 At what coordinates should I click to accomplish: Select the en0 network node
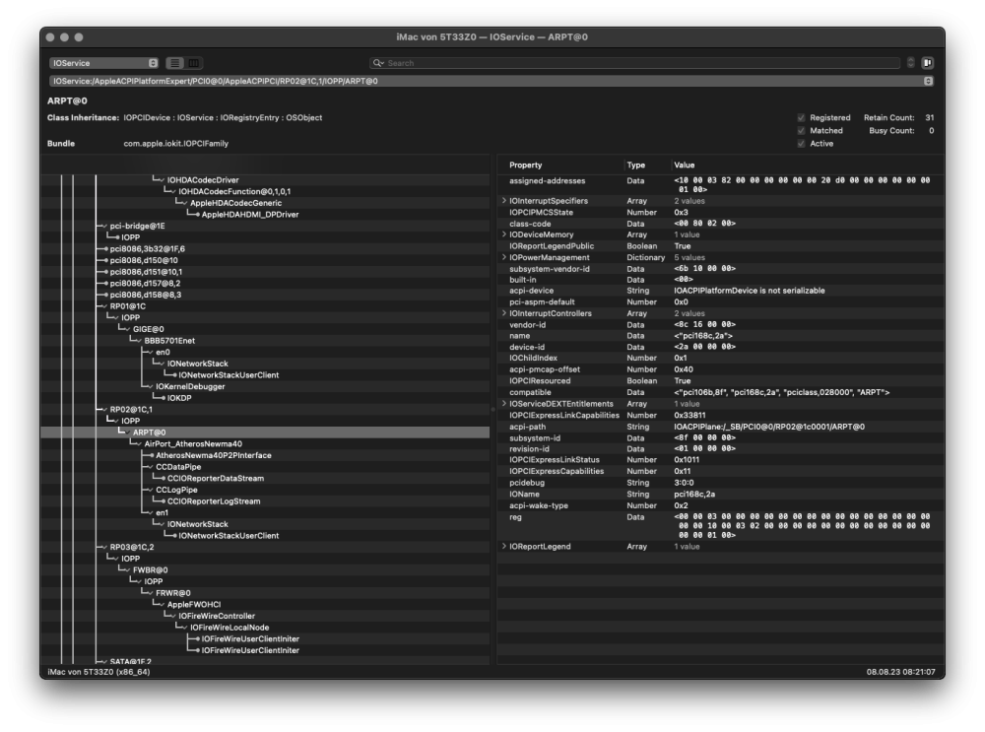pyautogui.click(x=163, y=353)
